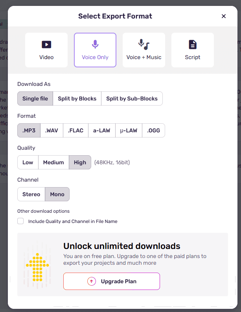
Task: Click the Unlock unlimited downloads heading
Action: click(x=122, y=246)
